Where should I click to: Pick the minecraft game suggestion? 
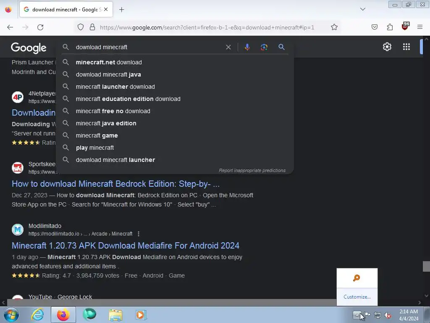click(175, 135)
